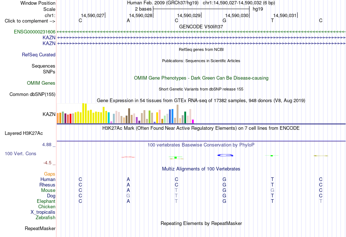Click the blue PhyloP conservation mark under 14,590,030
Screen dimensions: 346x237
225,155
